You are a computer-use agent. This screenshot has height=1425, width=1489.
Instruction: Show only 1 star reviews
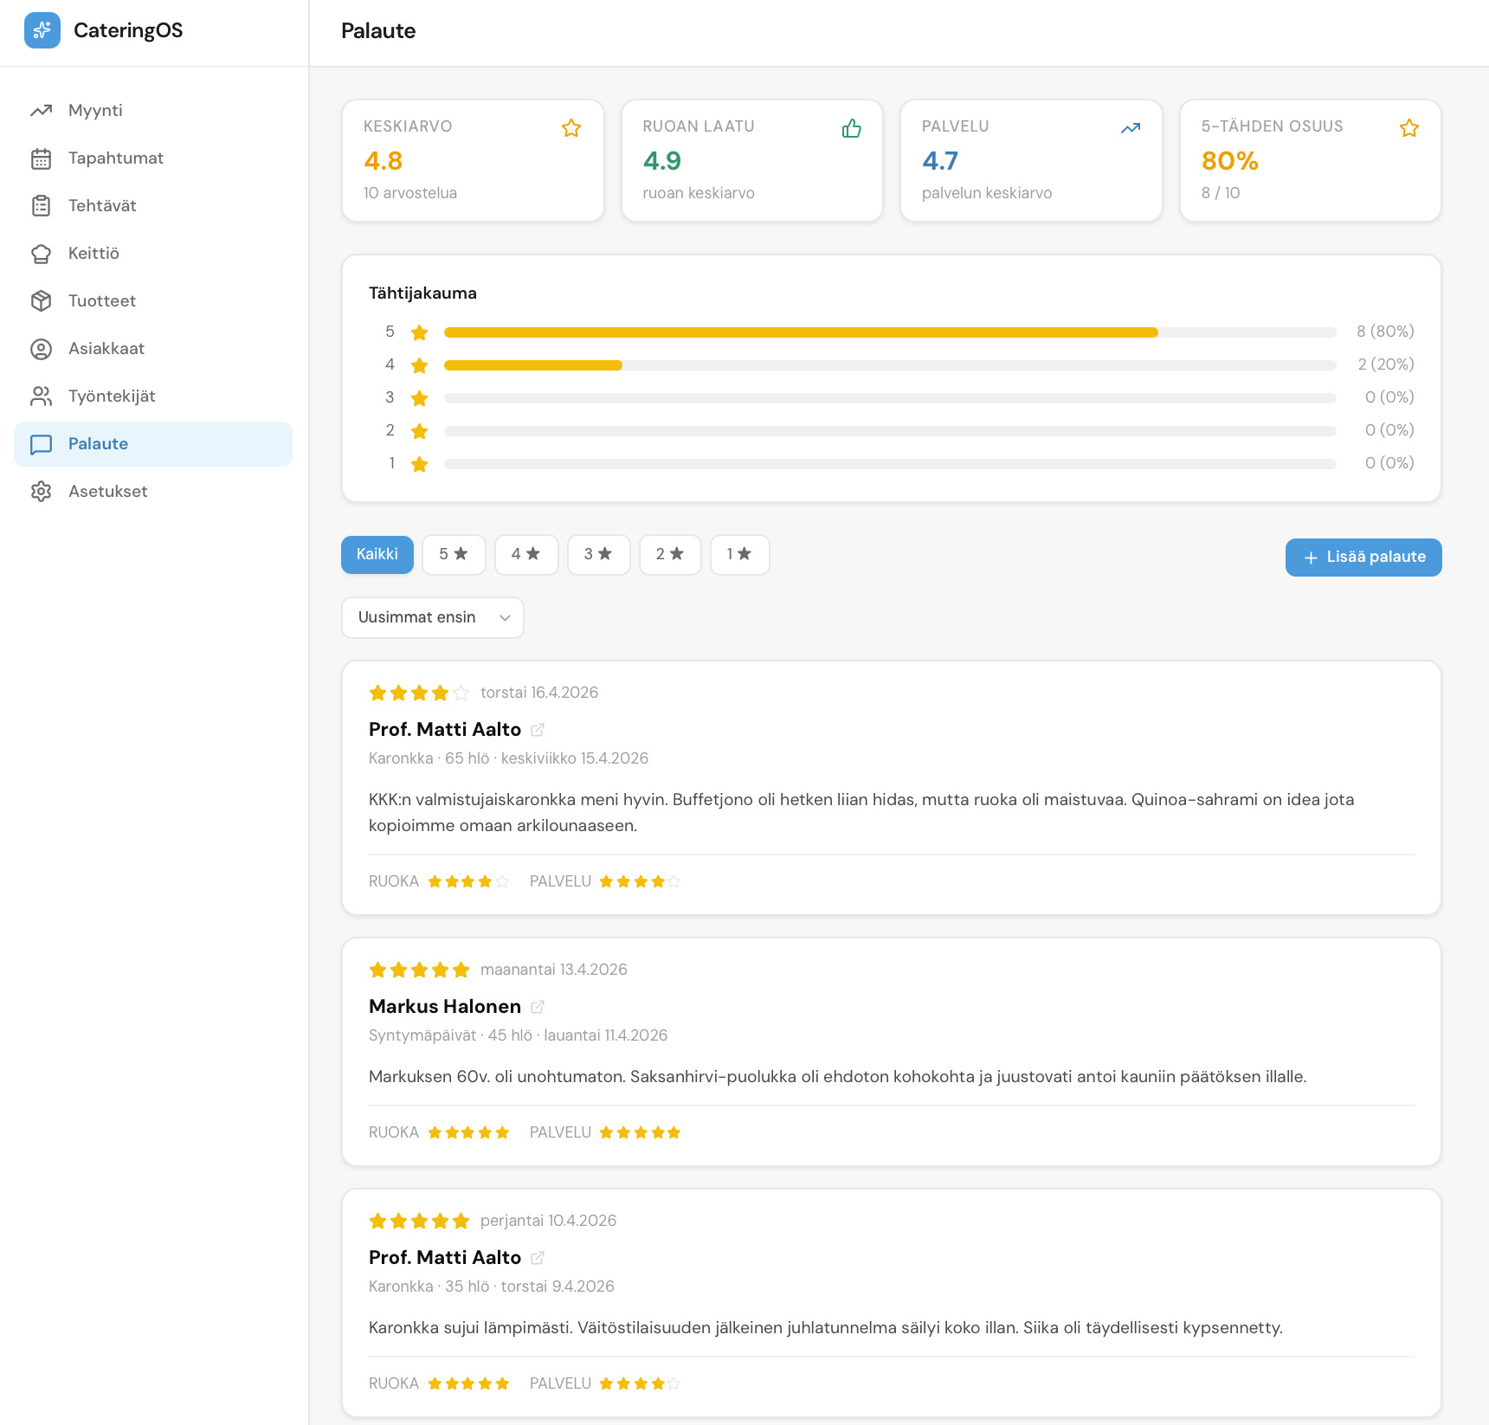click(739, 554)
